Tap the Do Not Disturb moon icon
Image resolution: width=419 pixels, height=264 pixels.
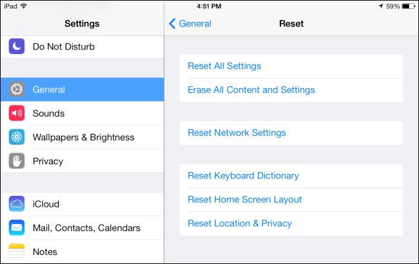tap(17, 46)
